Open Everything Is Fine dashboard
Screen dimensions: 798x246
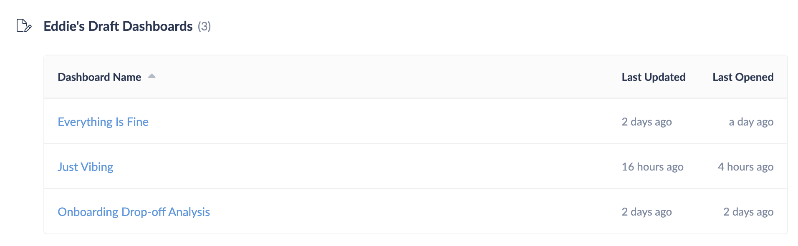(x=103, y=122)
